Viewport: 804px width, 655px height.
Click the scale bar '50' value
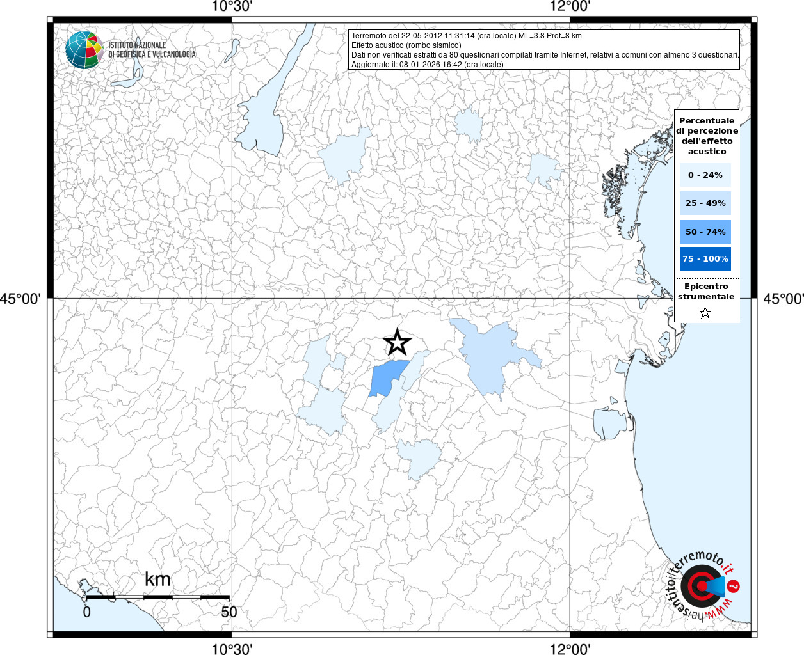click(x=229, y=612)
